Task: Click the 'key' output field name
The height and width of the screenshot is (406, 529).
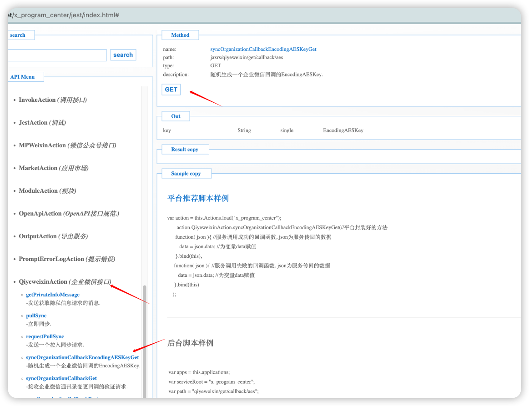Action: (x=167, y=130)
